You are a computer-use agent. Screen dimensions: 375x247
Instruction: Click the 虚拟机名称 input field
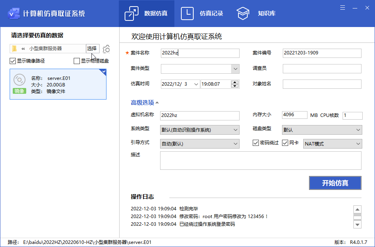click(x=200, y=116)
